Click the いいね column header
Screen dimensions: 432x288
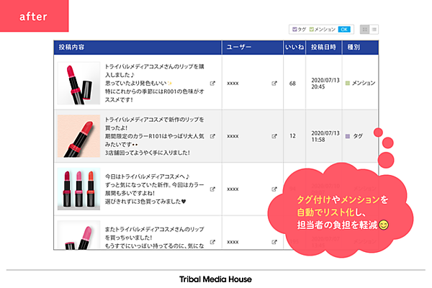coord(294,48)
